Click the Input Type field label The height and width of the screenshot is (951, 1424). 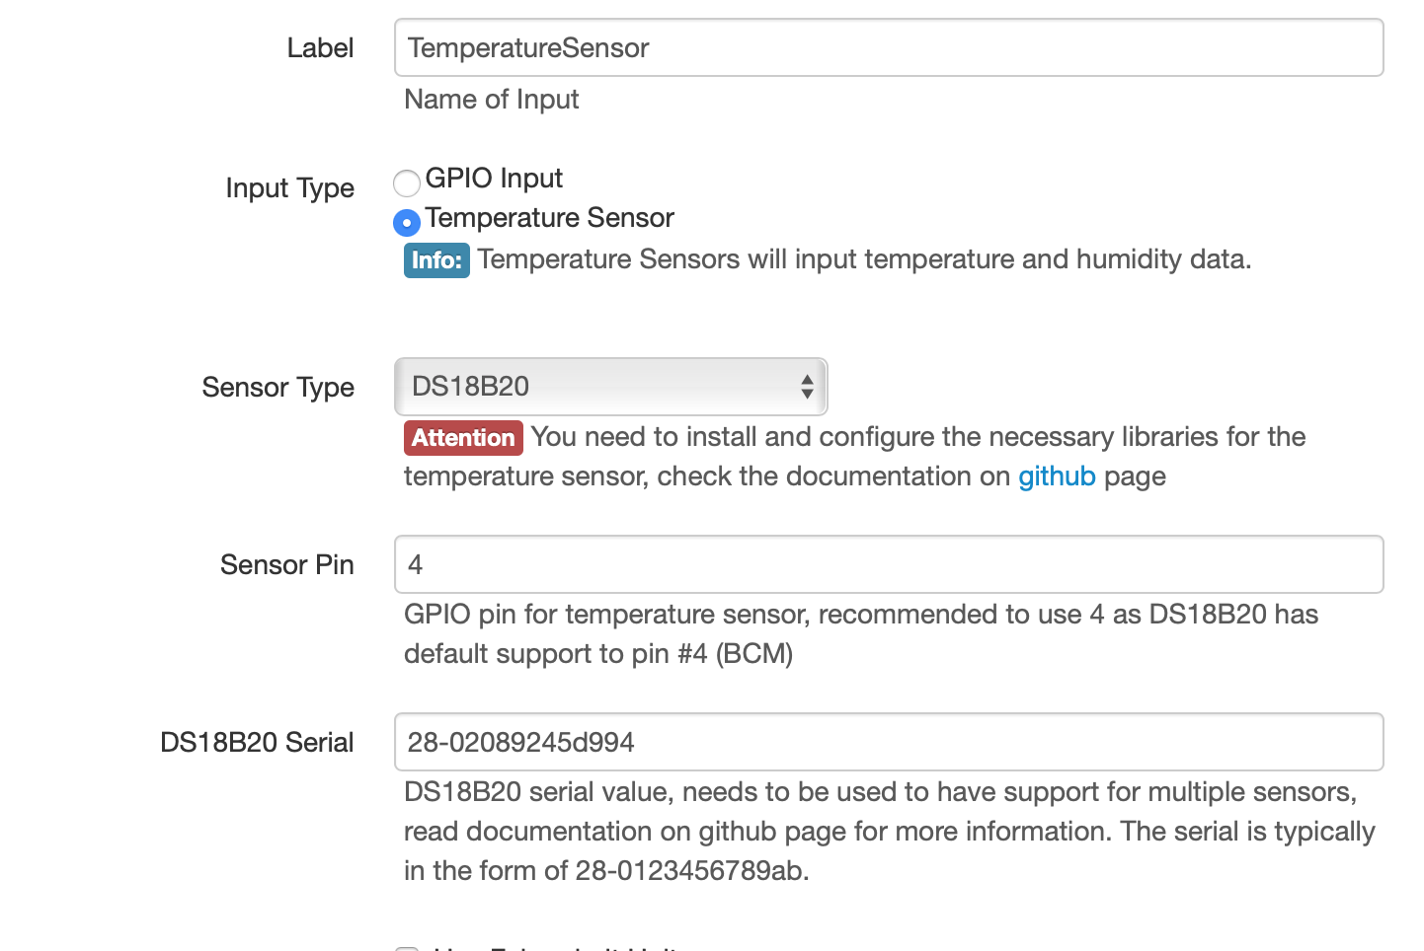click(290, 187)
